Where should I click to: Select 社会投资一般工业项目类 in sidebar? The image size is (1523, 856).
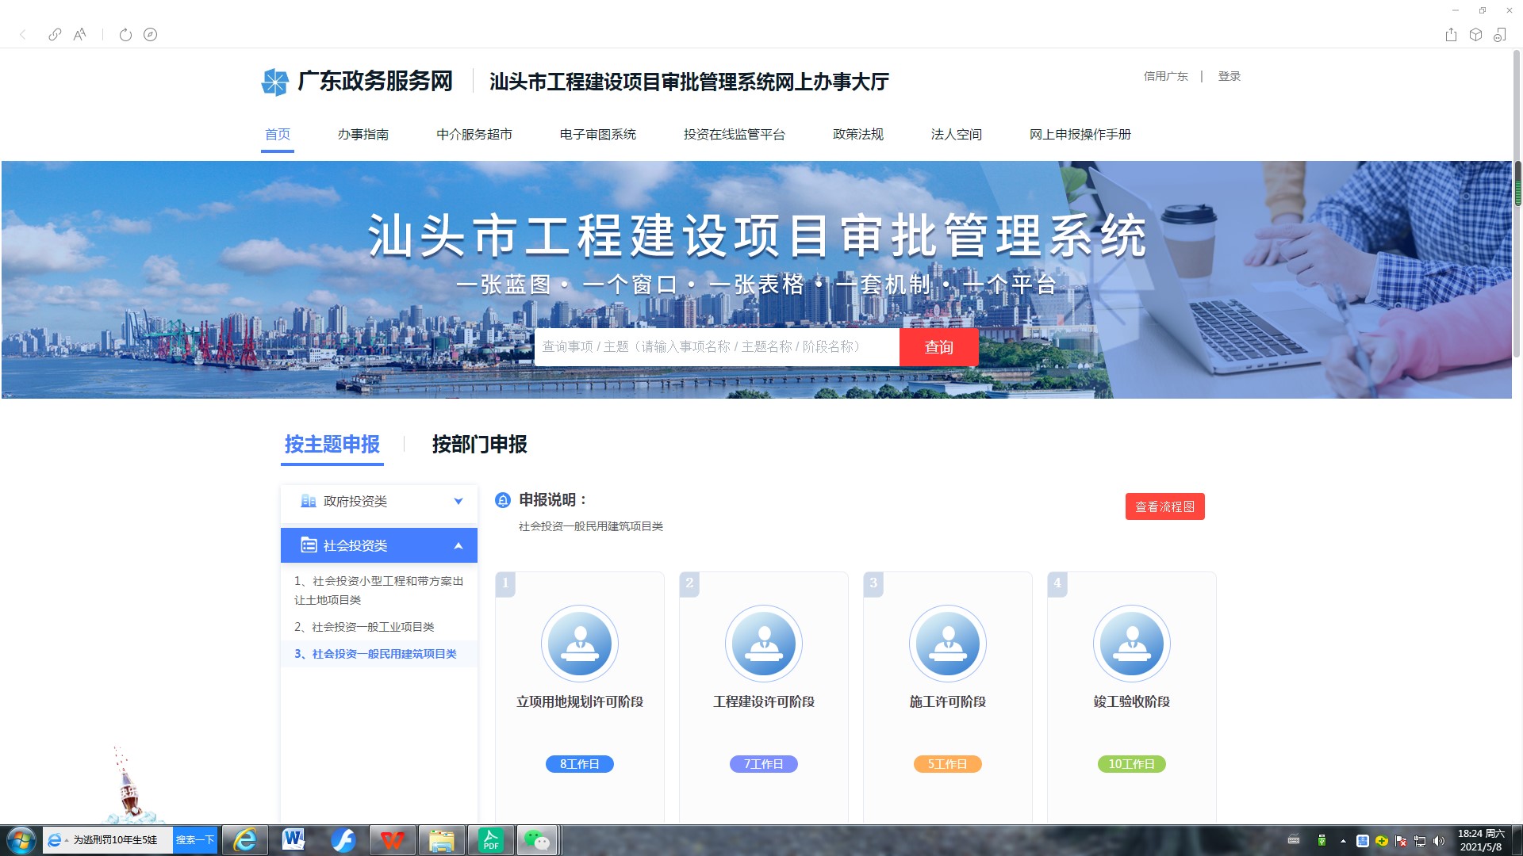click(x=365, y=627)
